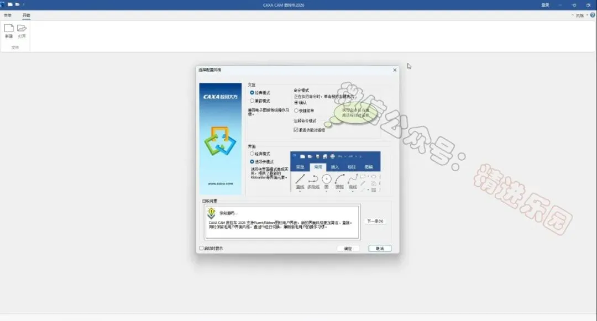Select 快捷菜单 radio button
The width and height of the screenshot is (597, 321).
(x=304, y=110)
